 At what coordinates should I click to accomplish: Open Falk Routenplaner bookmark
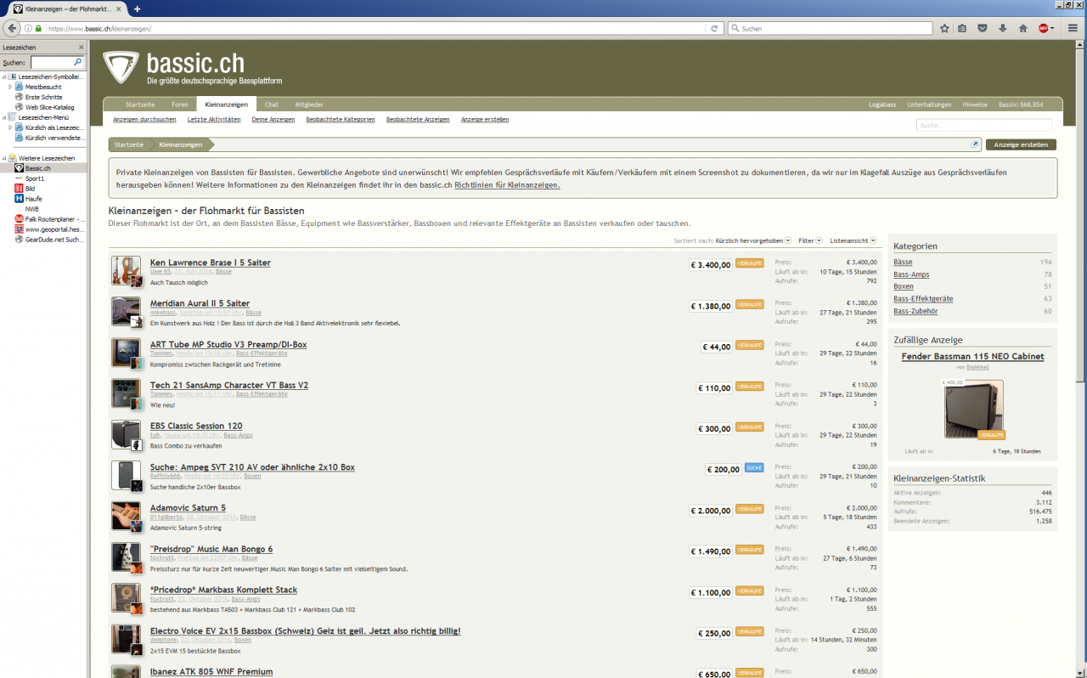pos(49,219)
